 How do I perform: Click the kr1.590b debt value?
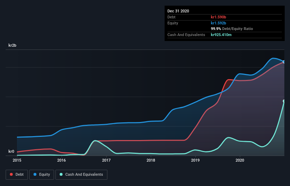218,17
